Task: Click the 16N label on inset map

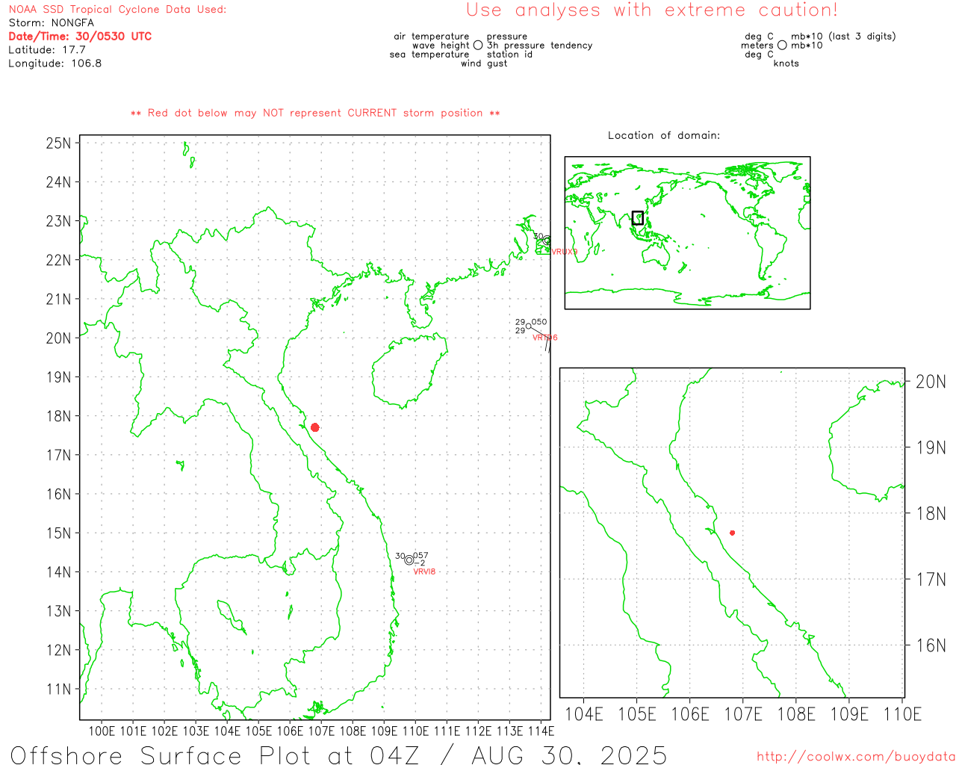Action: [931, 645]
